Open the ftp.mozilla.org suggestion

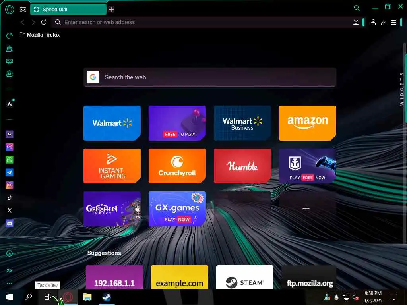point(309,277)
